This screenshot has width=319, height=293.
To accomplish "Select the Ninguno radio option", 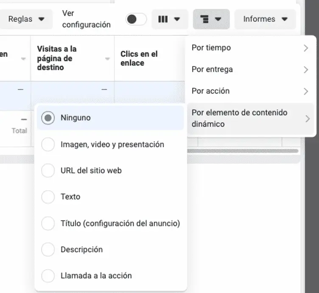I will click(x=110, y=118).
